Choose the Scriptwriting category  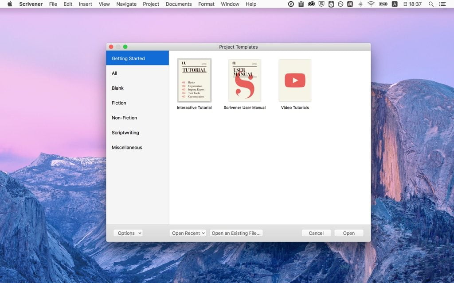tap(137, 133)
